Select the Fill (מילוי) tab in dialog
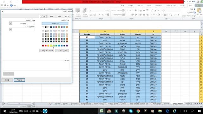Screen dimensions: 203x114 [43, 16]
